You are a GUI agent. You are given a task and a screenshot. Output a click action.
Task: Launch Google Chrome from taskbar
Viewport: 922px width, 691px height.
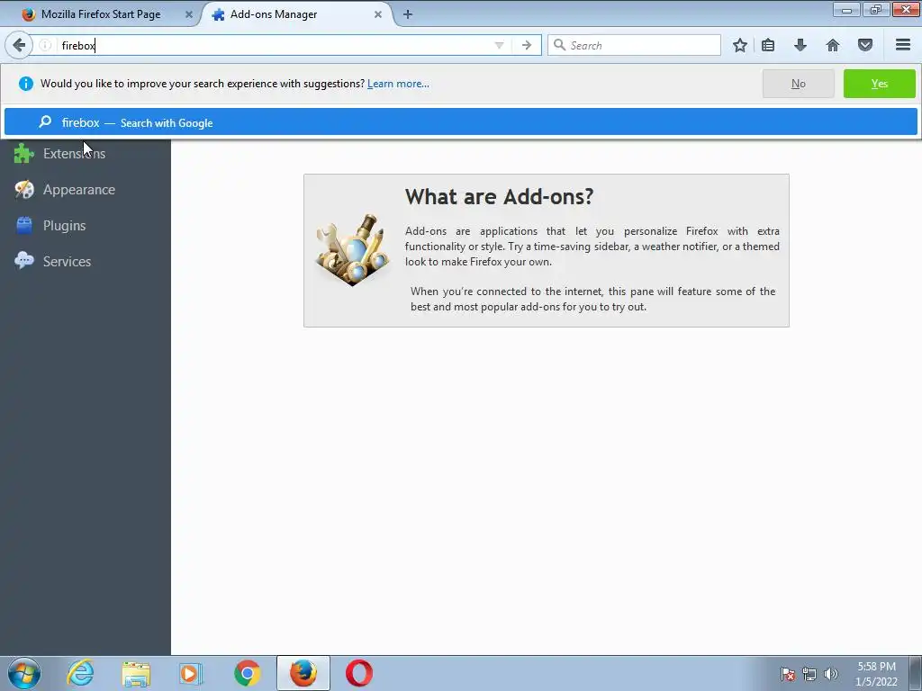(x=247, y=673)
